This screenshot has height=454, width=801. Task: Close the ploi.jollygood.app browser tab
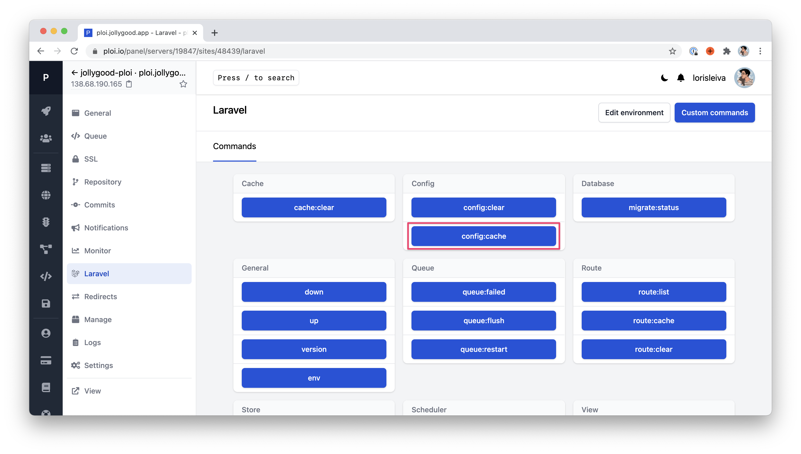pyautogui.click(x=195, y=33)
